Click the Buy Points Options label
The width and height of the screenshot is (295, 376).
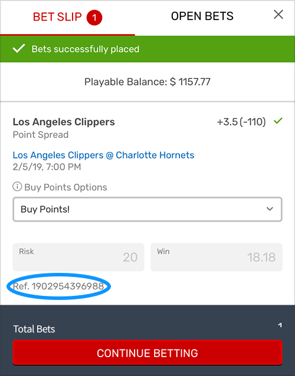click(65, 187)
